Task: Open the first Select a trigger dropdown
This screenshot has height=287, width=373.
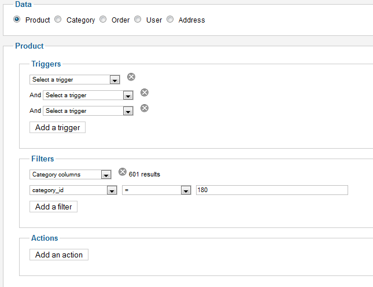Action: (x=75, y=79)
